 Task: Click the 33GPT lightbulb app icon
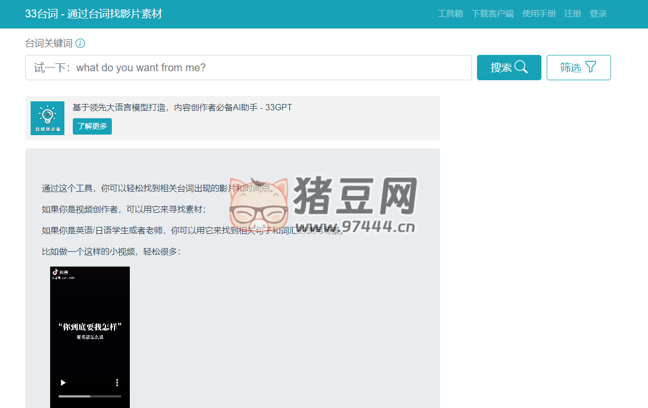pos(47,118)
